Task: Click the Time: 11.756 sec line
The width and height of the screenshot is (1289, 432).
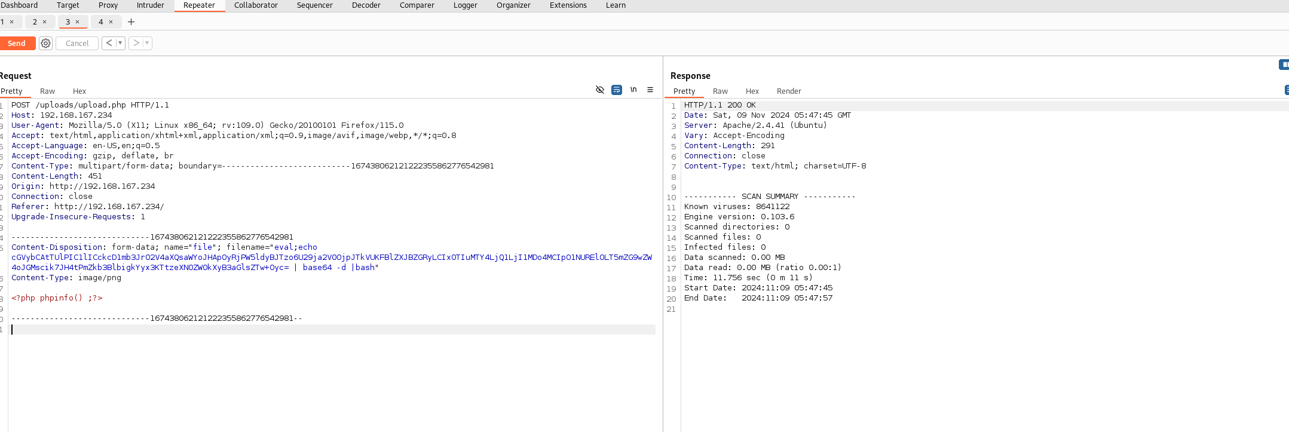Action: click(x=749, y=278)
